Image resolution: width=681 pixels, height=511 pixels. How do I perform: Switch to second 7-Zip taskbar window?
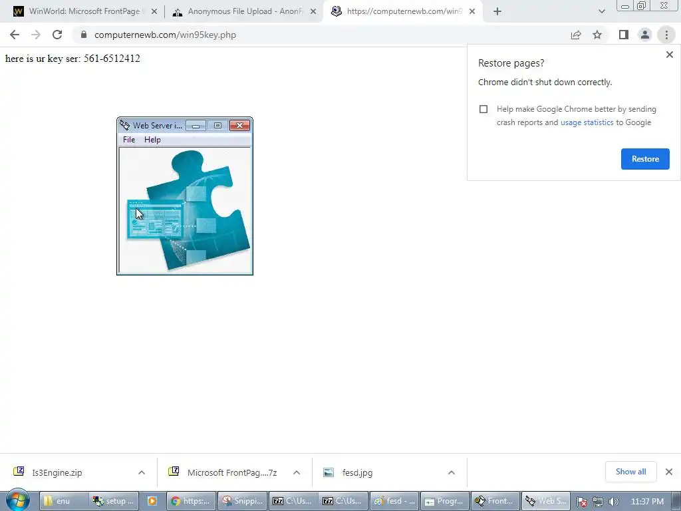point(344,501)
